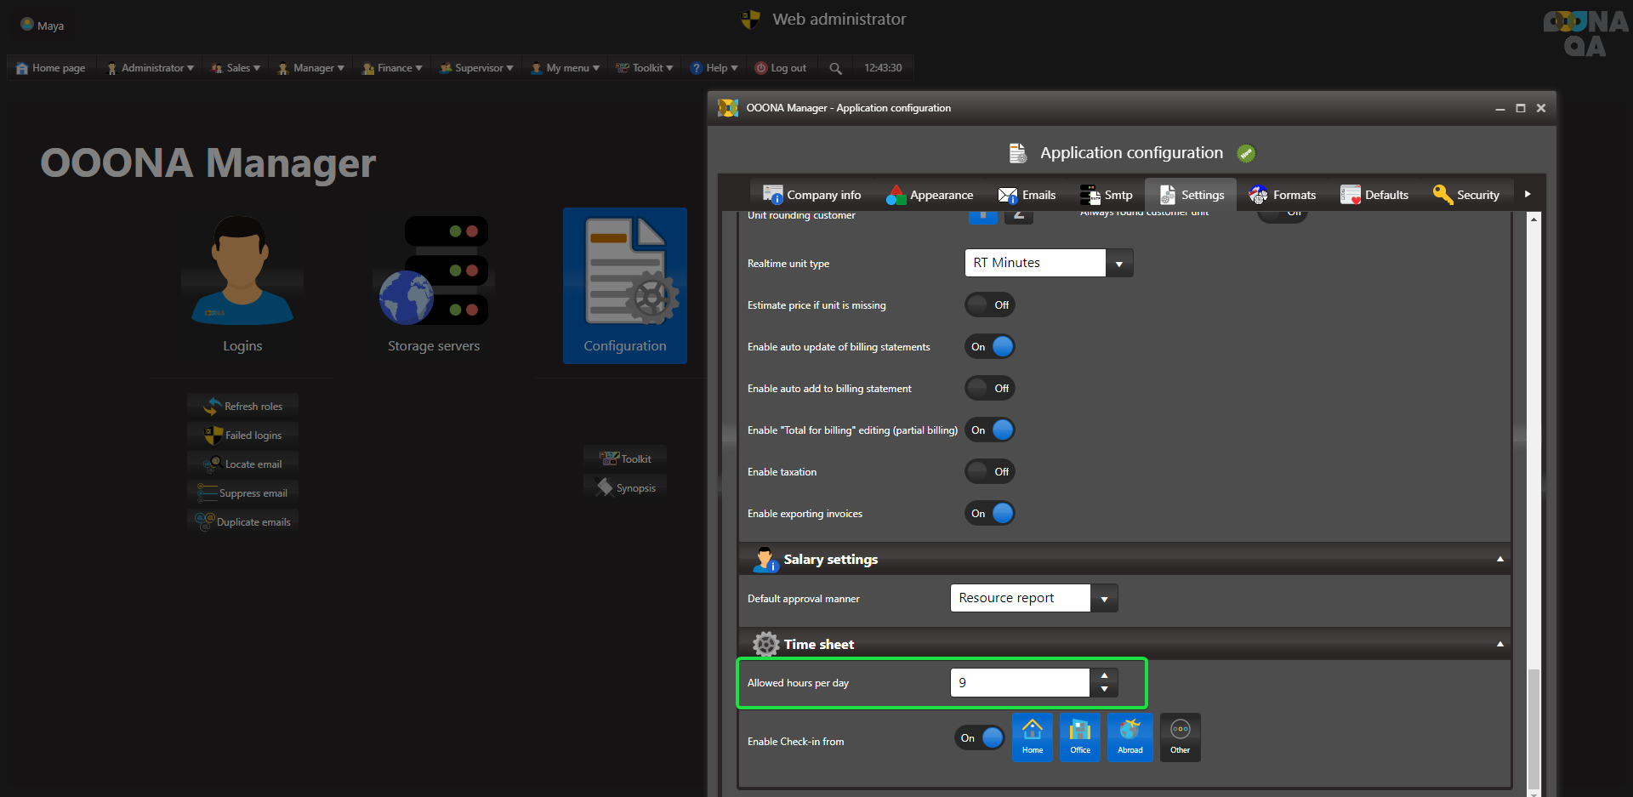Open the Finance menu

(392, 68)
